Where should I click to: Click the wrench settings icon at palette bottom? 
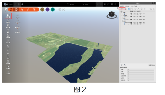click(8, 72)
